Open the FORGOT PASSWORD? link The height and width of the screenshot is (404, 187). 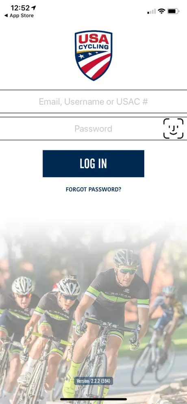pyautogui.click(x=93, y=190)
